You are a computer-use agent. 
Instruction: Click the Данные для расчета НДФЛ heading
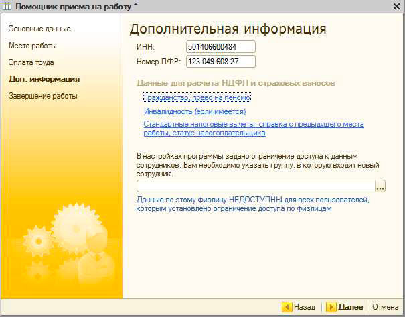tap(236, 83)
